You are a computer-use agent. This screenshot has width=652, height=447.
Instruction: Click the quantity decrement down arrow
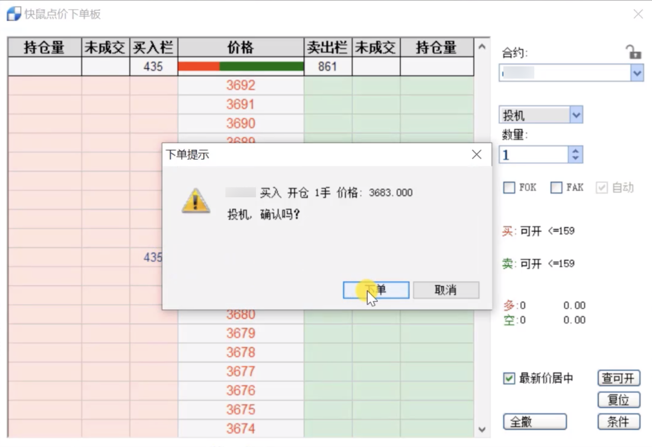[x=574, y=159]
